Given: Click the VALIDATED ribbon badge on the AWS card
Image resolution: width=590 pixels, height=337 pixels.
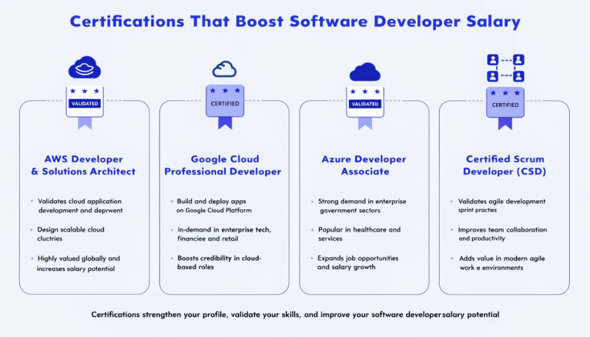Looking at the screenshot, I should (x=85, y=104).
